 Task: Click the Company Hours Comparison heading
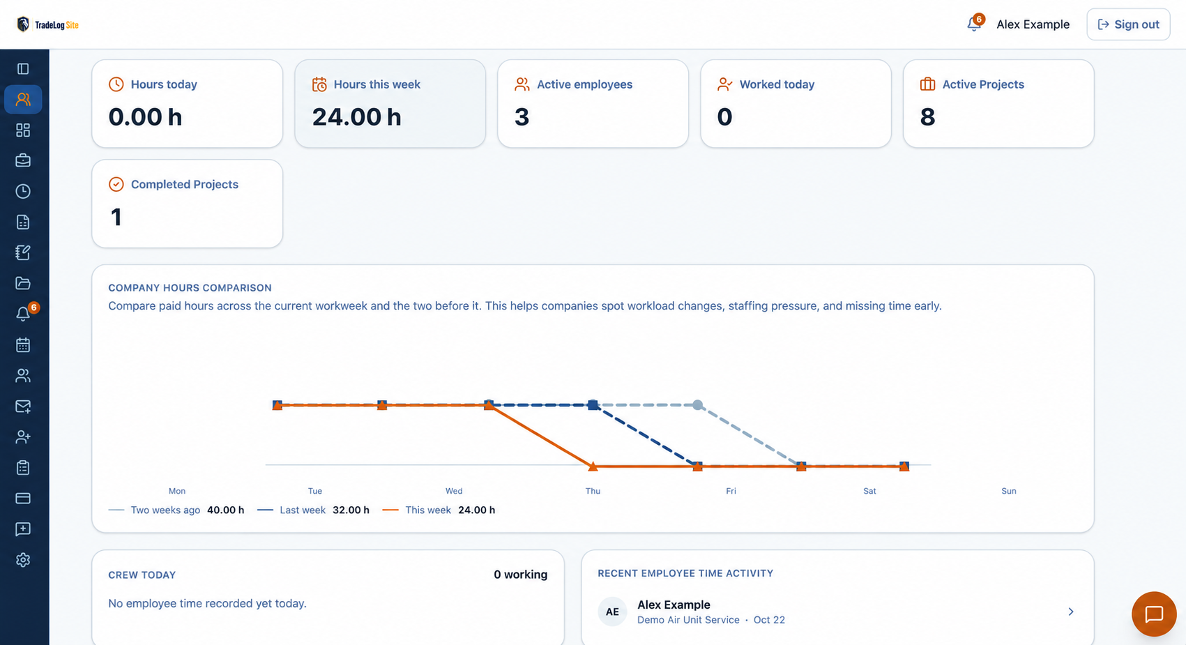point(190,287)
